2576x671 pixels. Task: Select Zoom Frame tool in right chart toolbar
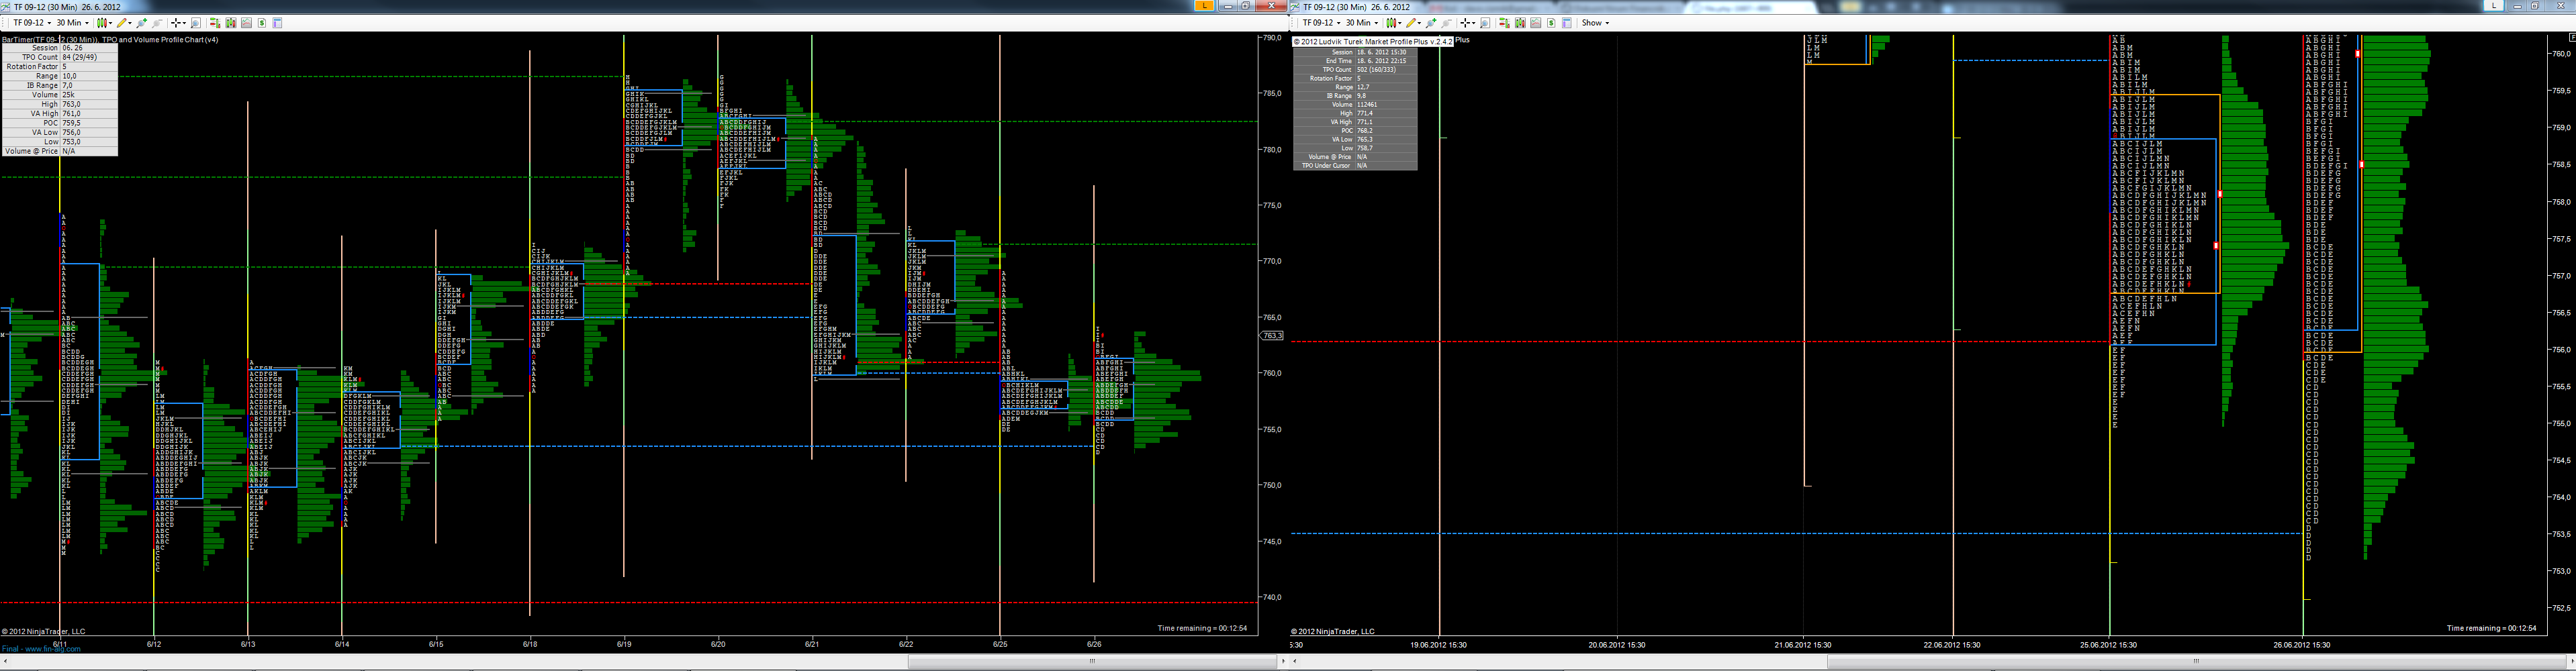pos(1485,23)
